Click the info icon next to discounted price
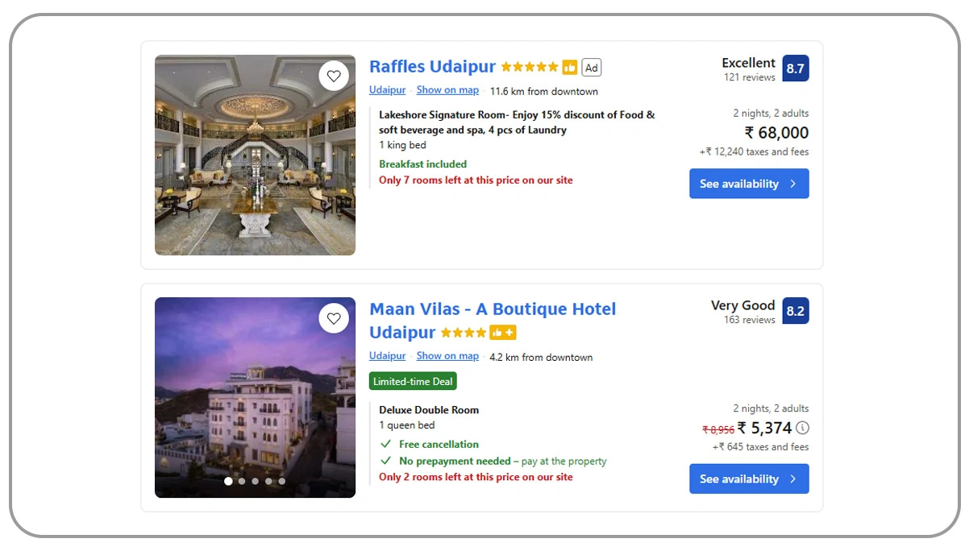Viewport: 969px width, 551px height. tap(802, 428)
